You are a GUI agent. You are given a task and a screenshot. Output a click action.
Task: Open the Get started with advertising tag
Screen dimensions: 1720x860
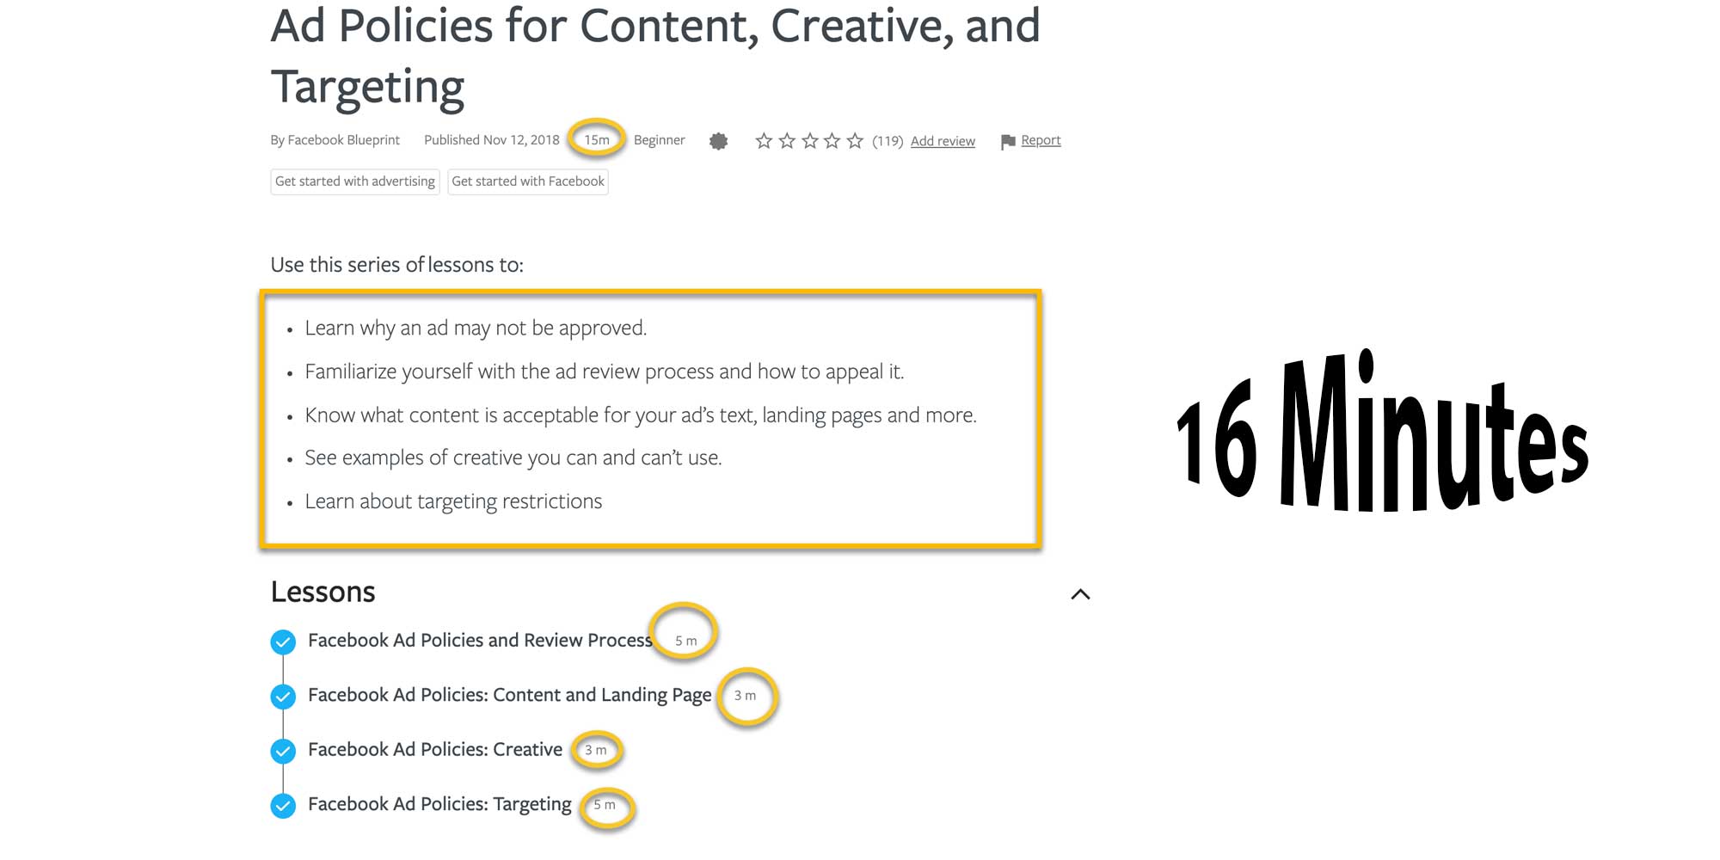point(354,181)
